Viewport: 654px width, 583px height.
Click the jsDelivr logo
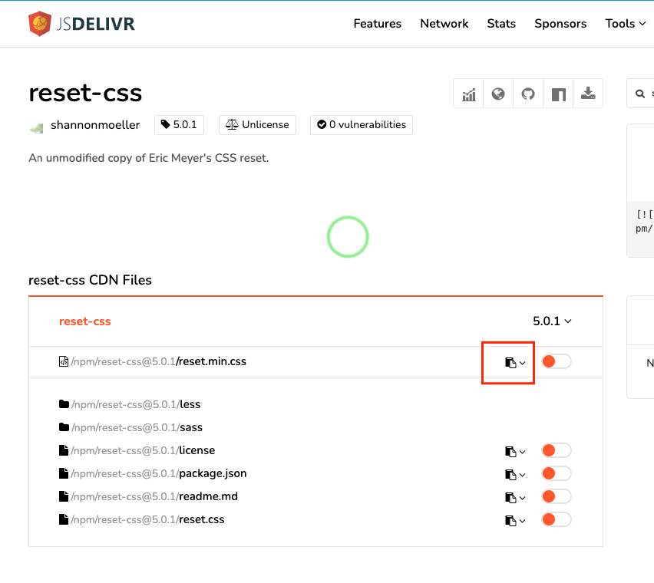tap(81, 24)
